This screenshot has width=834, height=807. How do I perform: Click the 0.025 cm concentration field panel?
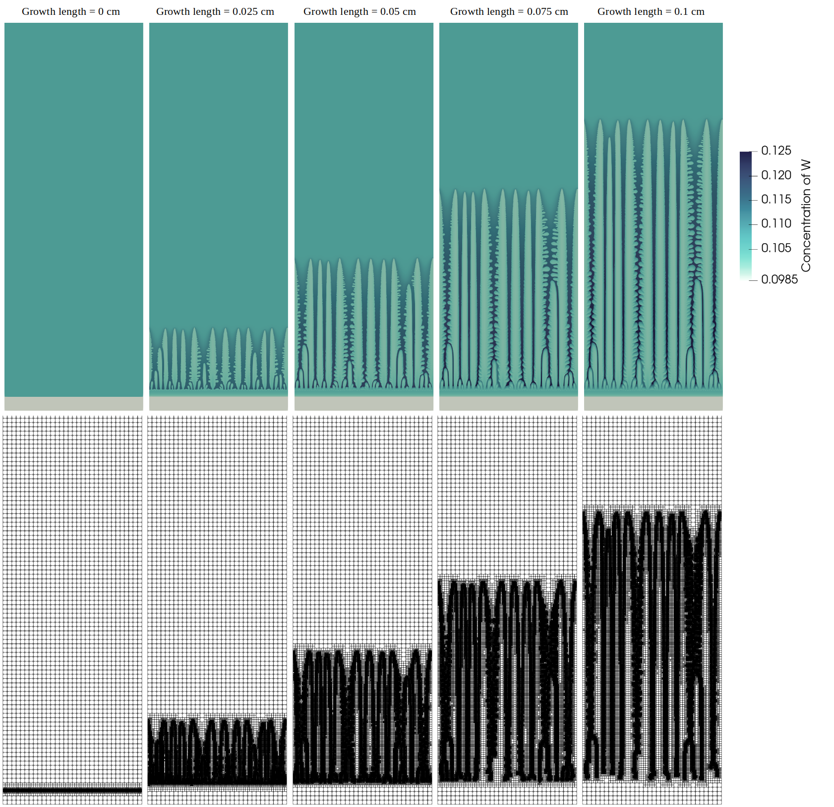point(219,216)
